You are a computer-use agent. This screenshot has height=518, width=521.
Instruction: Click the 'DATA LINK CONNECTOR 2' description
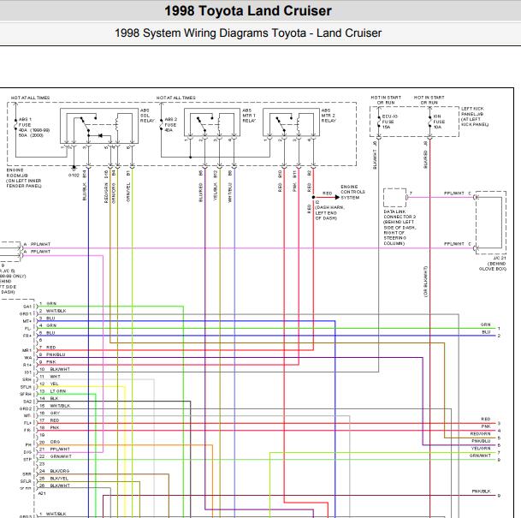[x=400, y=228]
